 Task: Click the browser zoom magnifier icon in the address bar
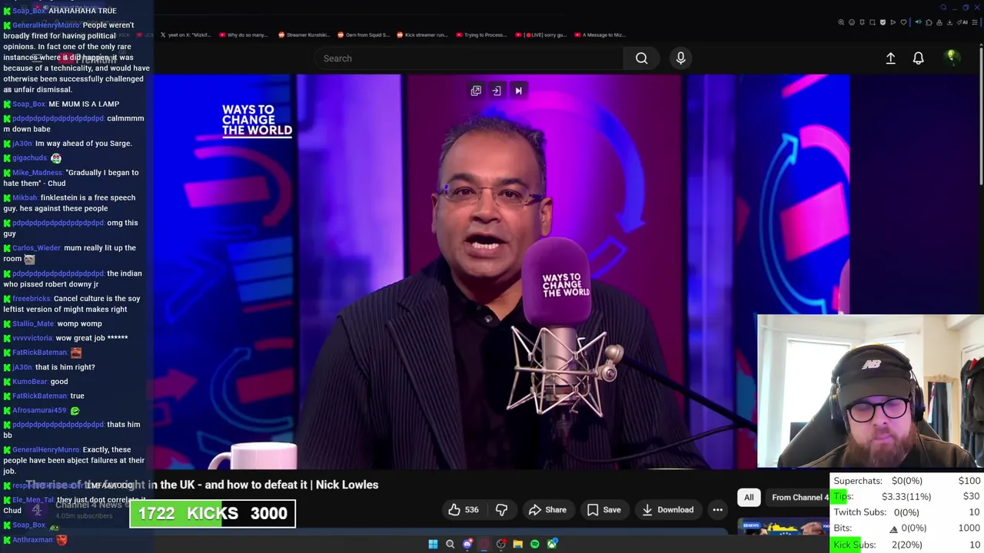pos(841,22)
